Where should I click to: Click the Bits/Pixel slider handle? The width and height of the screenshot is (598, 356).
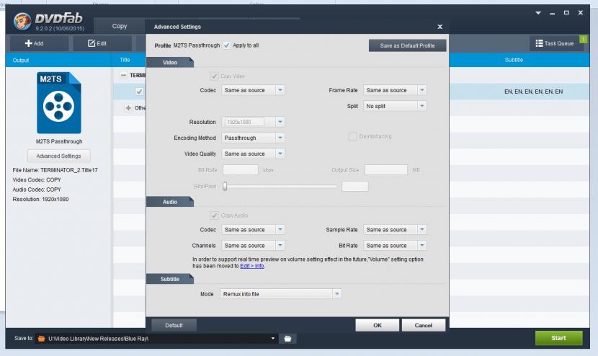click(x=225, y=186)
